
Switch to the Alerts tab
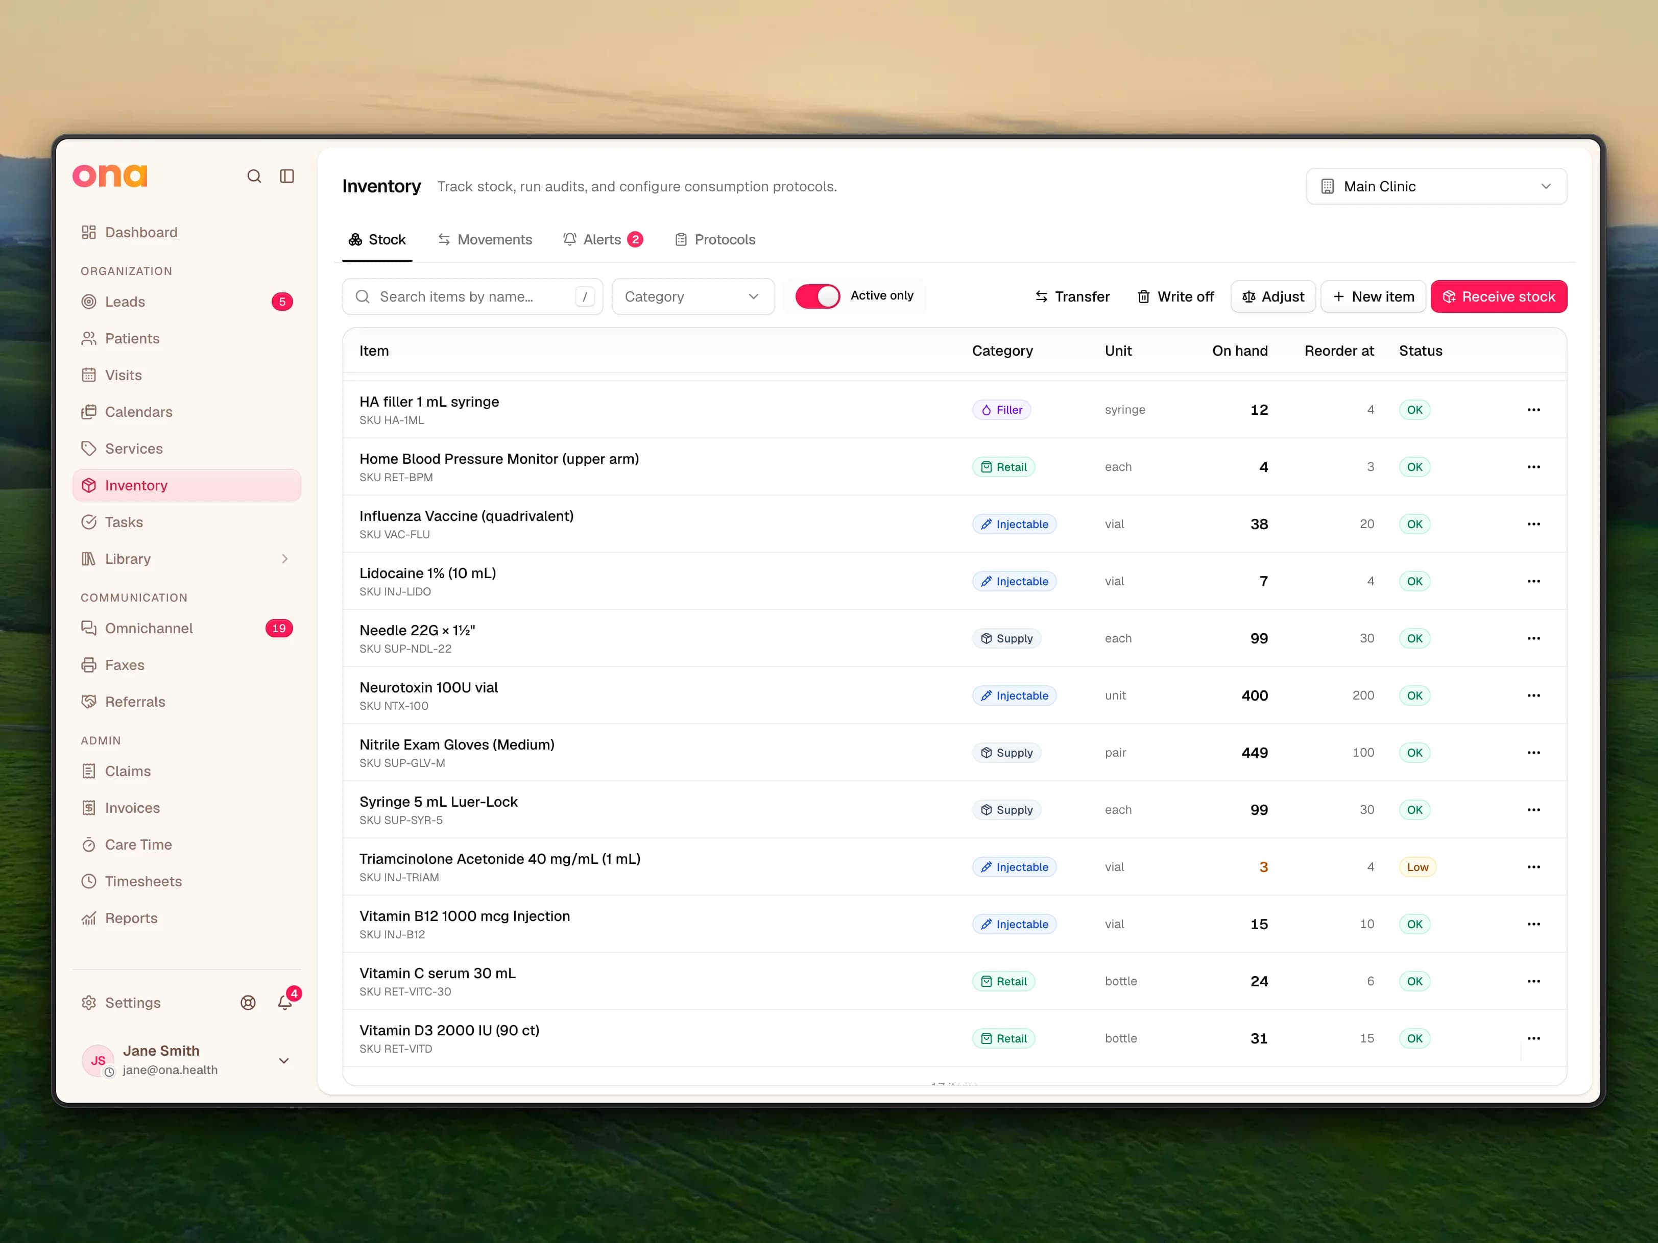pos(603,240)
